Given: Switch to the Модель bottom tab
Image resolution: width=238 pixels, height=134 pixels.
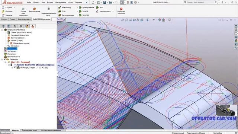Looking at the screenshot, I should (x=15, y=130).
